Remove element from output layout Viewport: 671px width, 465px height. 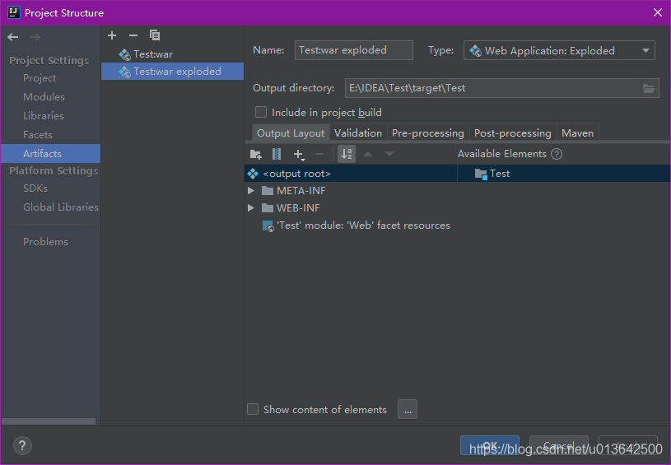pos(319,154)
